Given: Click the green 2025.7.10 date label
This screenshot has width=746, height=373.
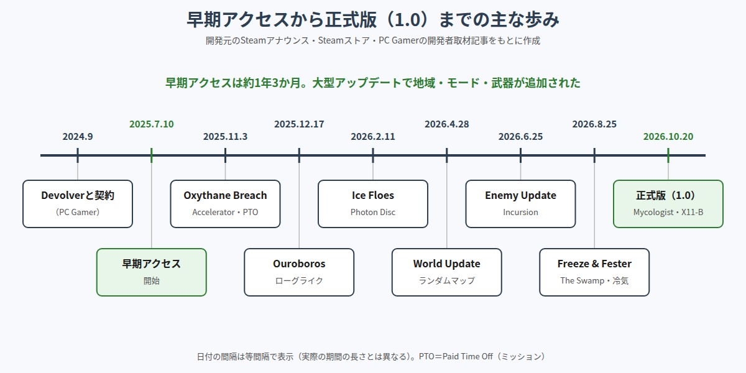Looking at the screenshot, I should [x=152, y=124].
